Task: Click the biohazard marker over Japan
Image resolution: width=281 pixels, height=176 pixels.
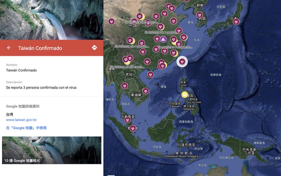Action: point(236,22)
